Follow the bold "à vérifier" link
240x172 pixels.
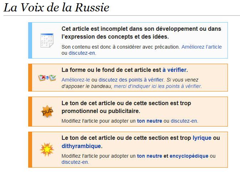click(174, 70)
